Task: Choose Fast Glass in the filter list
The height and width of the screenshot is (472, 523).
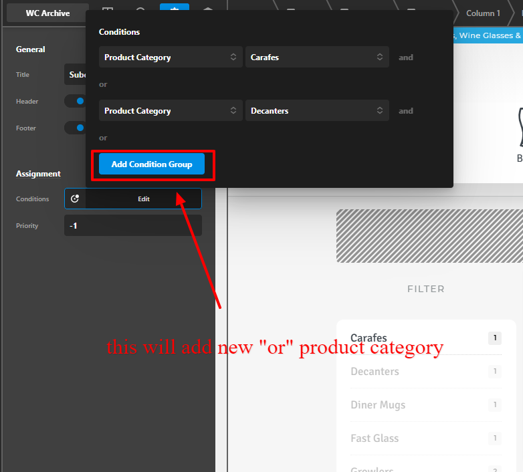Action: coord(374,439)
